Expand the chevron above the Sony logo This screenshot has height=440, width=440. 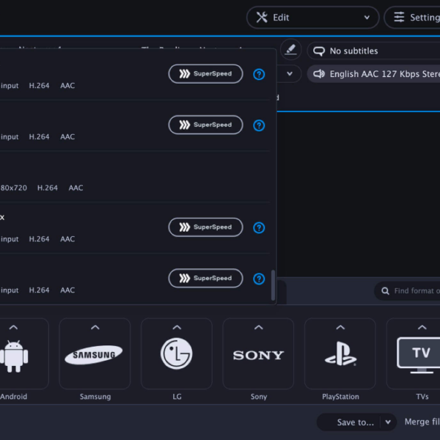pos(258,328)
